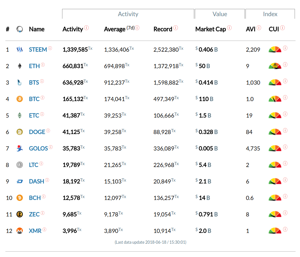The height and width of the screenshot is (257, 300).
Task: Open the GOLOS coin link
Action: (x=38, y=149)
